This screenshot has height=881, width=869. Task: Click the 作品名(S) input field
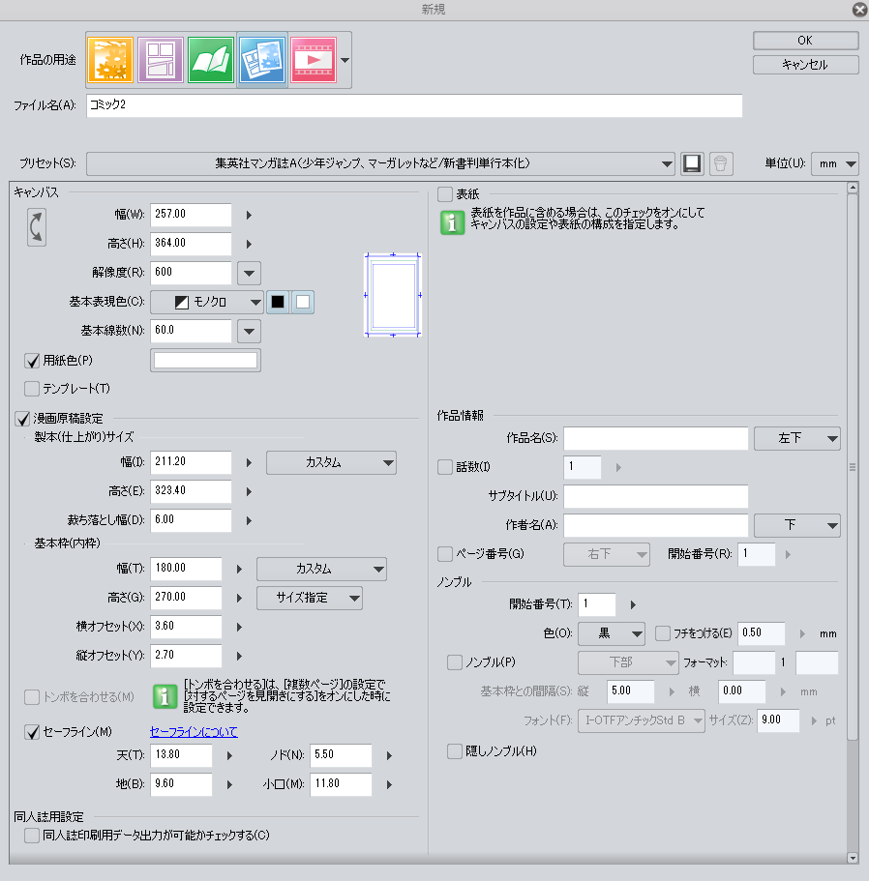(x=656, y=438)
